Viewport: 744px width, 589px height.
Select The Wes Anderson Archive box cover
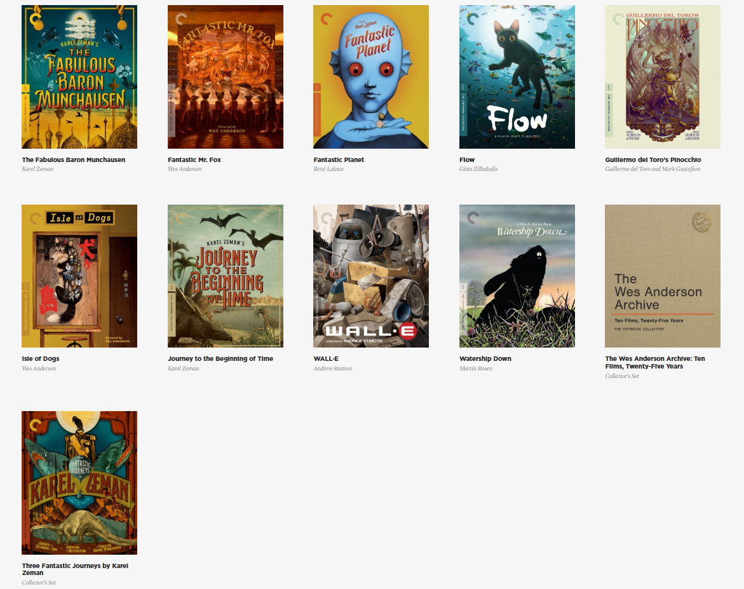[662, 276]
